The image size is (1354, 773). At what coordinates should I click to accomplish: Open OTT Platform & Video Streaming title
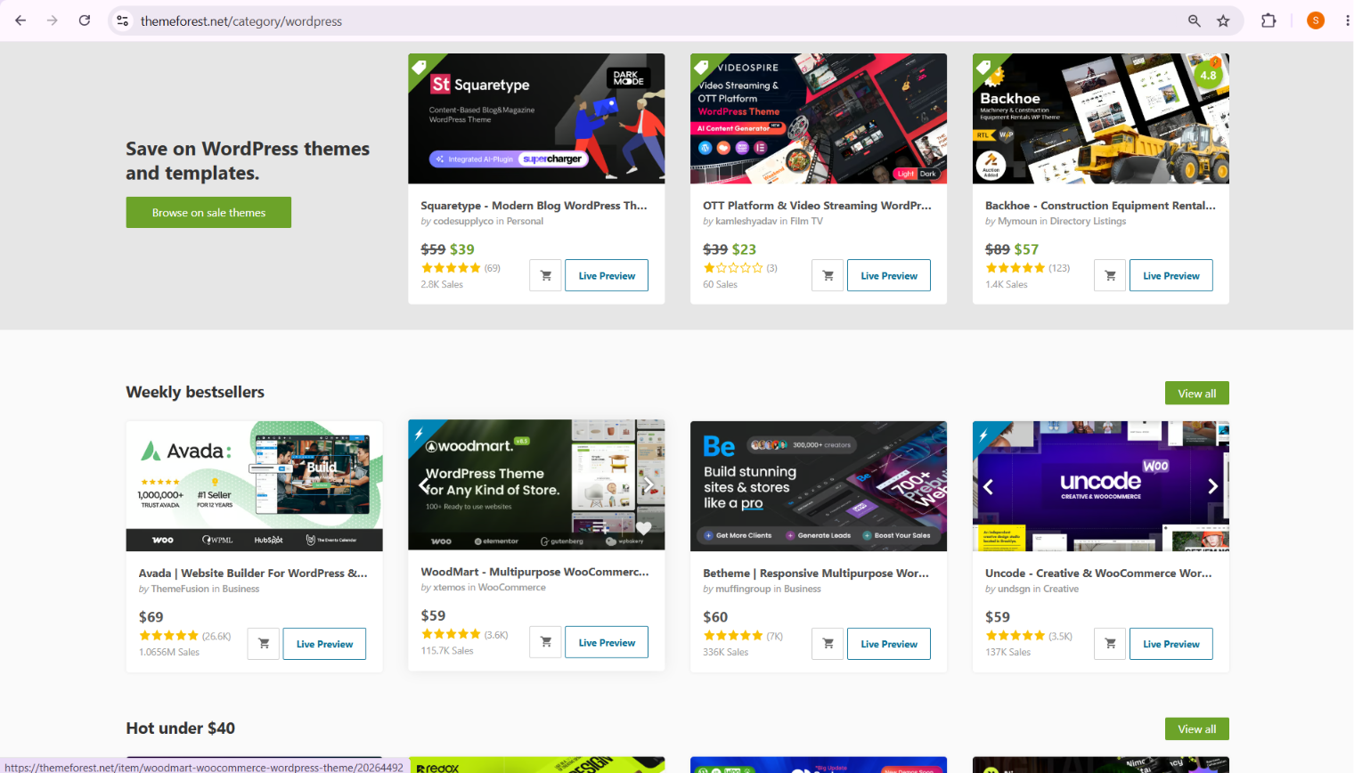[817, 205]
